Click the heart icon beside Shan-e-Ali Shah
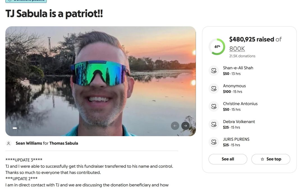 point(214,70)
